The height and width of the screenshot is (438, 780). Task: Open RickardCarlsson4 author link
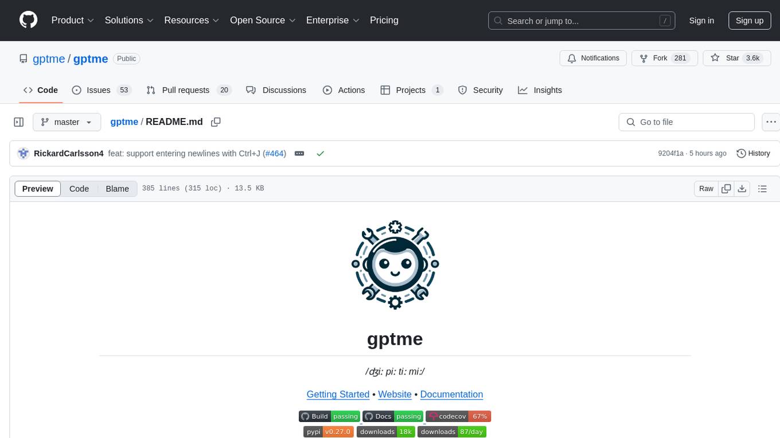(x=69, y=154)
